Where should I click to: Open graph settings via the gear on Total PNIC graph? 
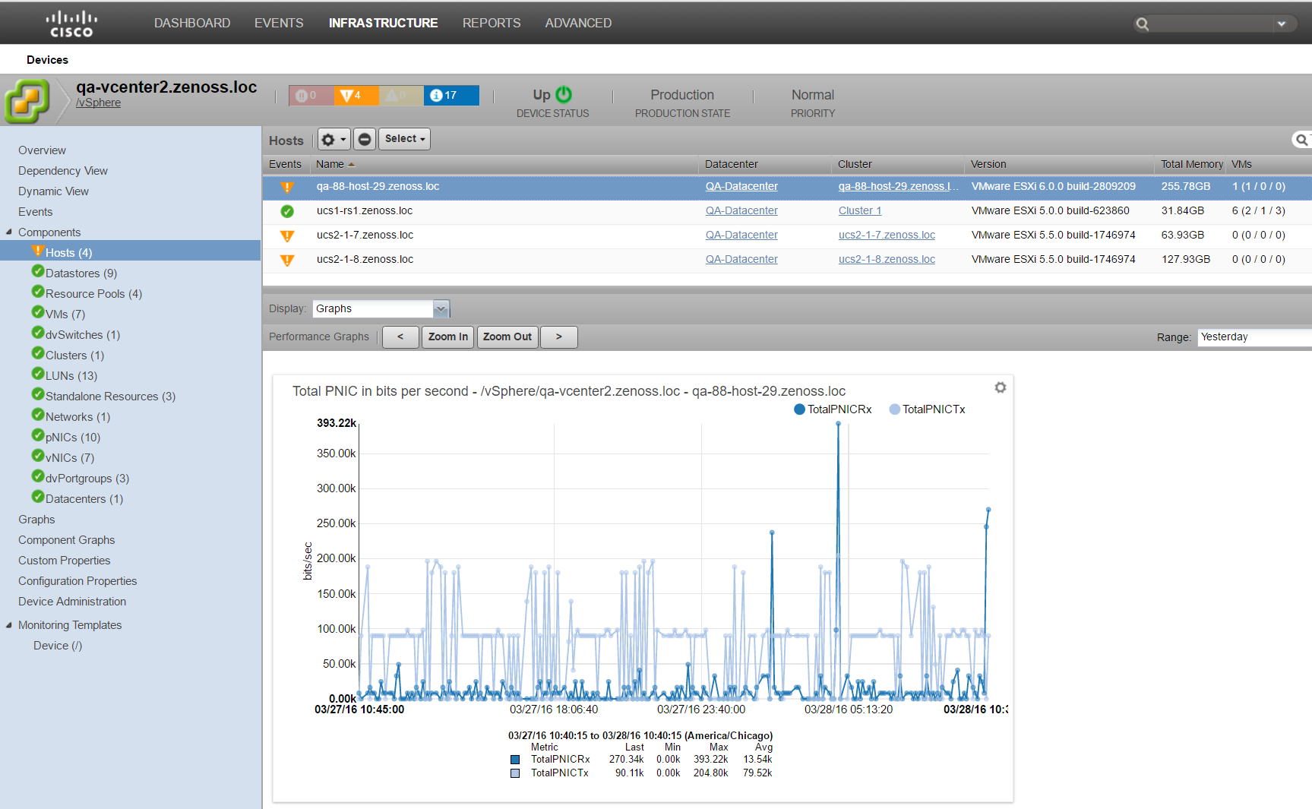pyautogui.click(x=1000, y=387)
